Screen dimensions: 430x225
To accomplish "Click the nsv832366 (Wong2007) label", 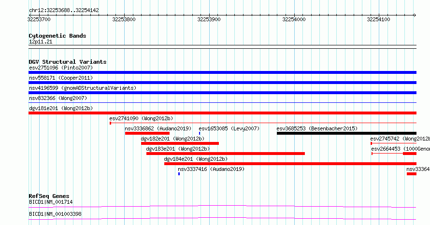I will coord(58,98).
